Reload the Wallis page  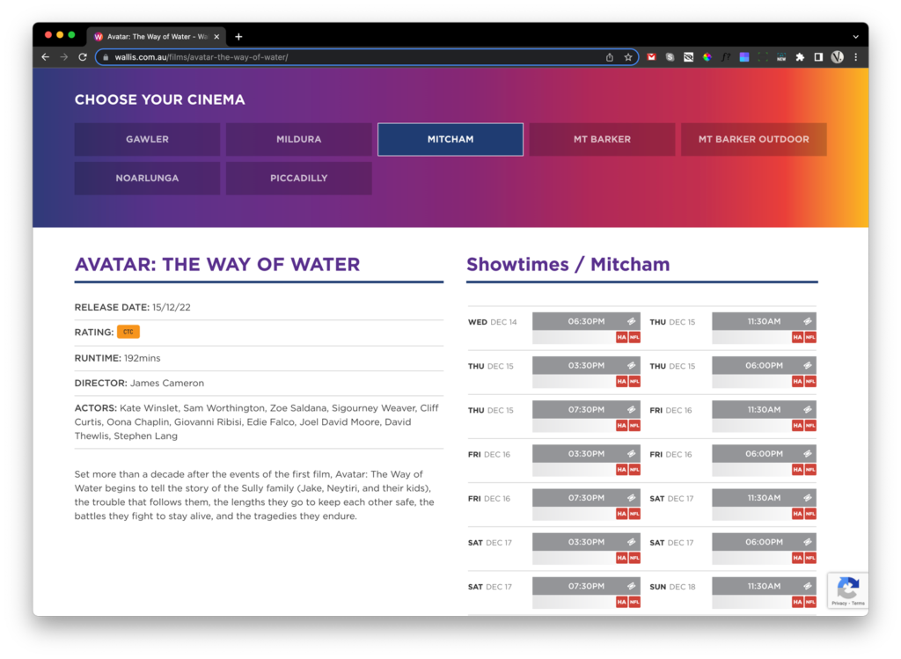tap(83, 57)
